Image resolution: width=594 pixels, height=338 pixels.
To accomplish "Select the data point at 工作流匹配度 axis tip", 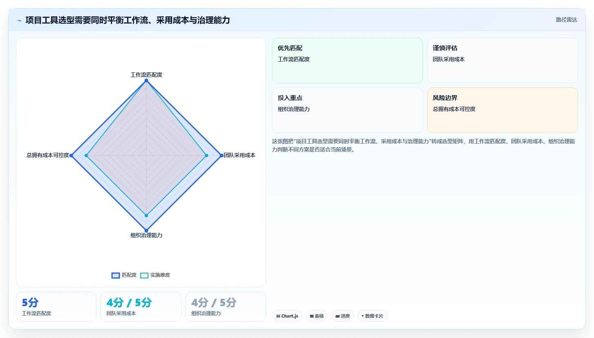I will [146, 80].
